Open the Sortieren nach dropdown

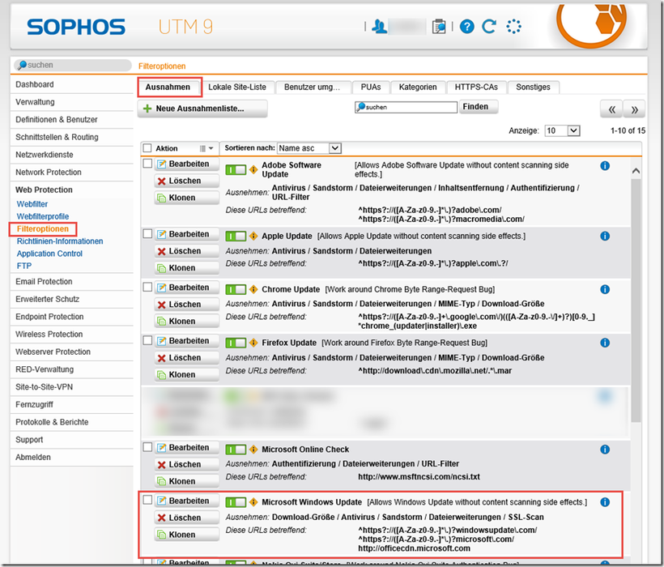(x=309, y=148)
